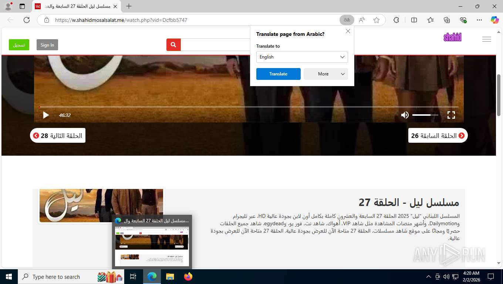This screenshot has width=503, height=284.
Task: Open Read aloud icon
Action: [x=362, y=20]
